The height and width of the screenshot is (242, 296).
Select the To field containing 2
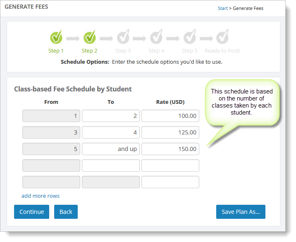111,116
